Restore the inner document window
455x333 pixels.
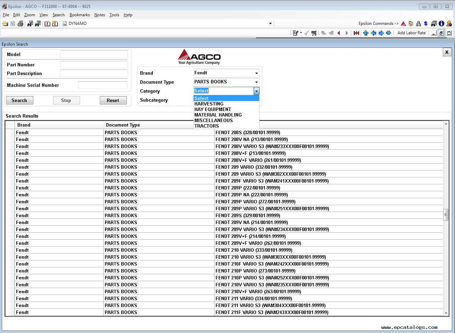click(441, 33)
